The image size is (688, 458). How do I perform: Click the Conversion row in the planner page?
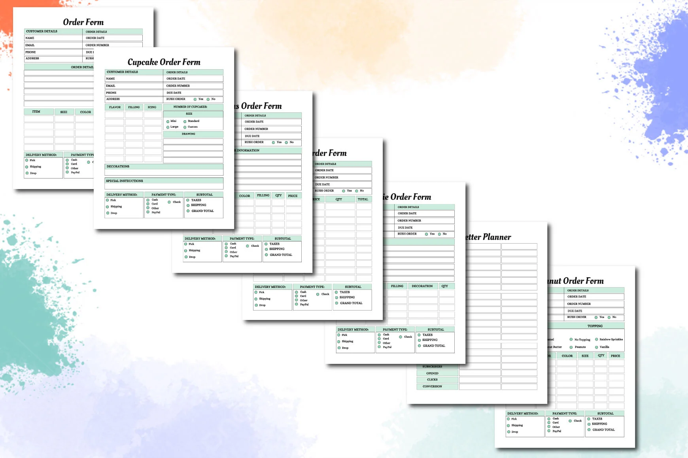[x=477, y=386]
